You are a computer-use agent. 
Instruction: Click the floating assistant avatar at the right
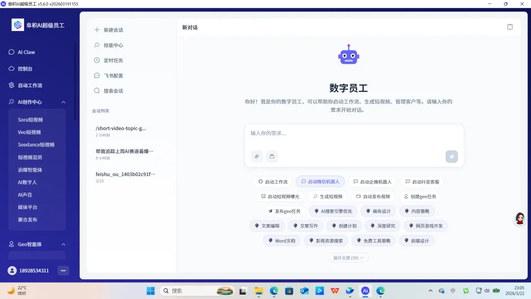[x=520, y=219]
